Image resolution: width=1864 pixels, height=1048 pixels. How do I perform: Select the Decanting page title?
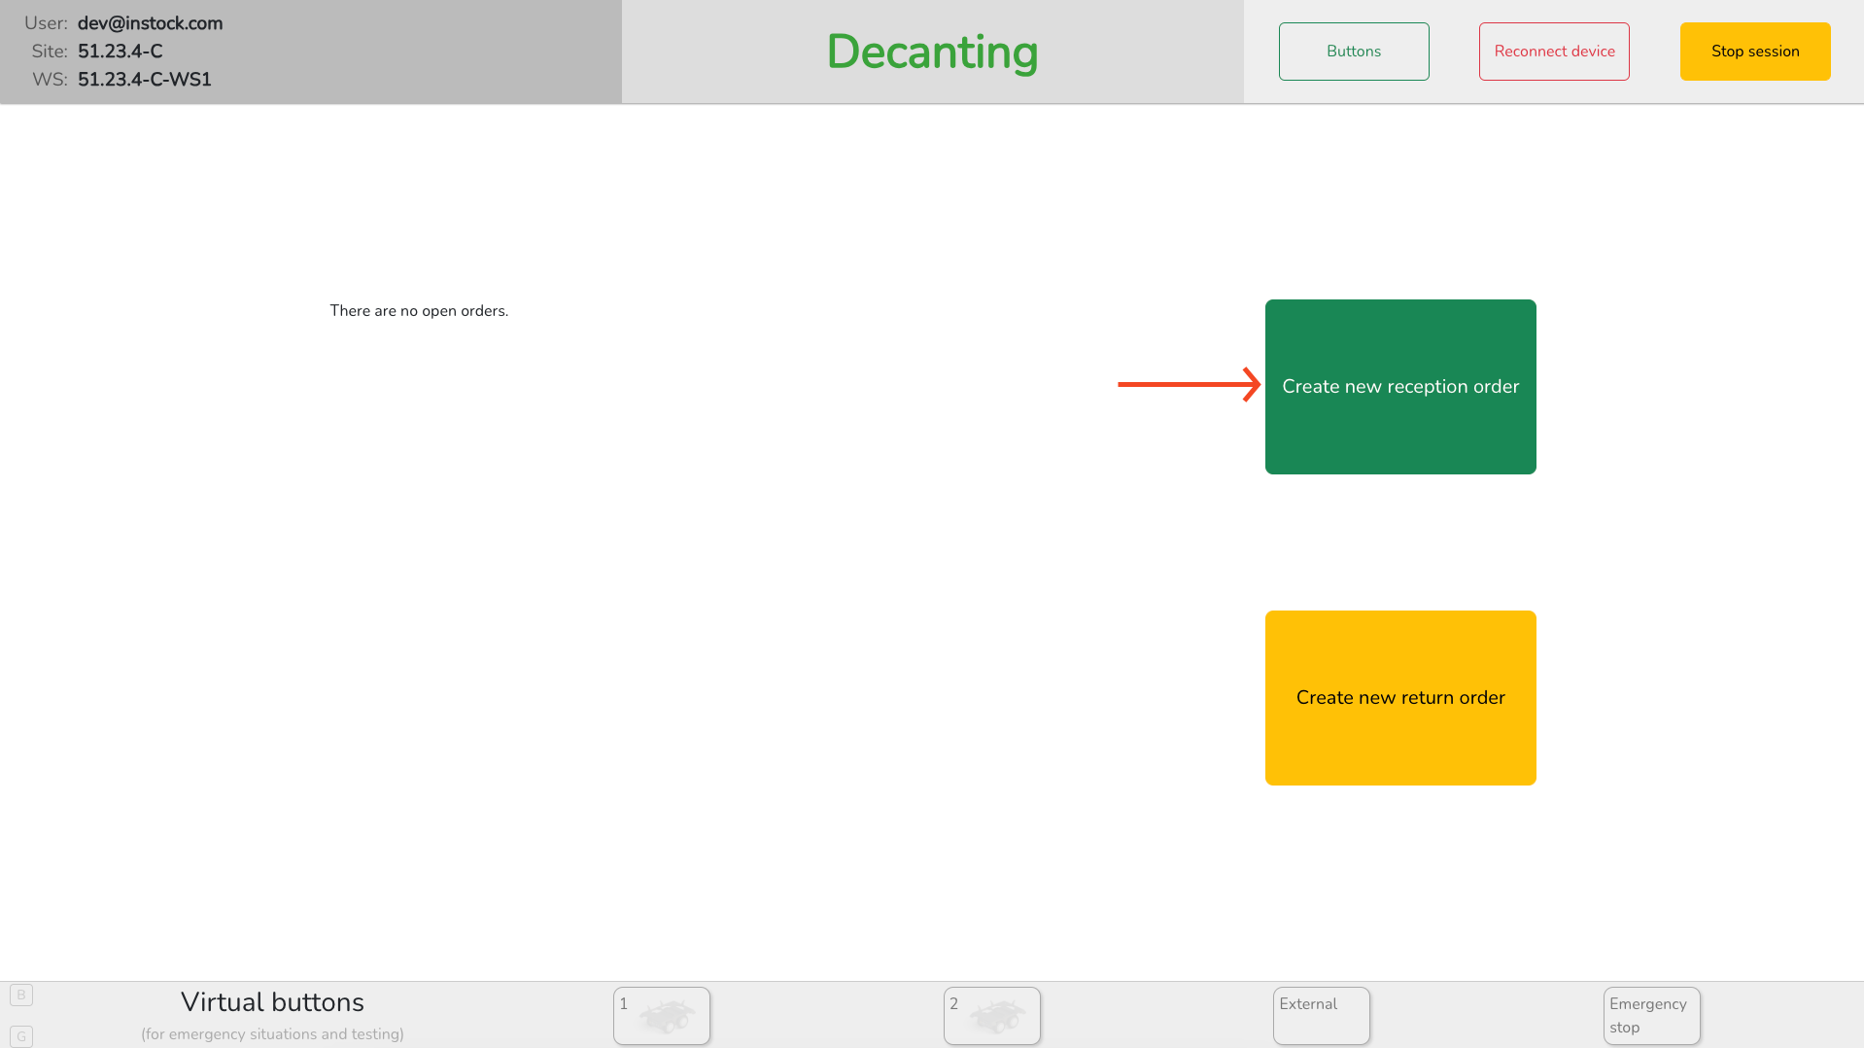(x=932, y=52)
